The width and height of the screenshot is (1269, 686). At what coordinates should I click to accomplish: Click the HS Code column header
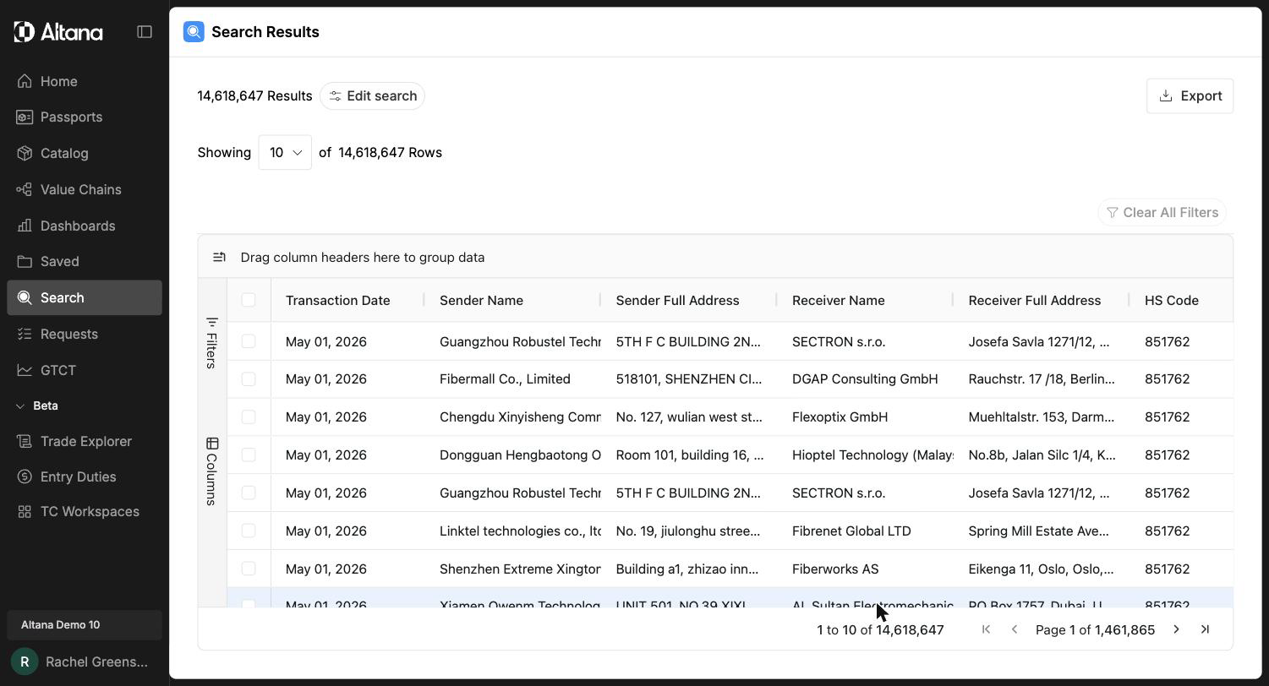point(1171,301)
